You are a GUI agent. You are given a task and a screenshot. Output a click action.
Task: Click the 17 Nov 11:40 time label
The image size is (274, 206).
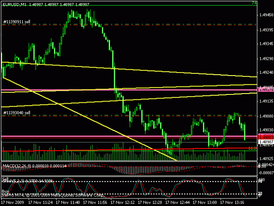point(68,202)
